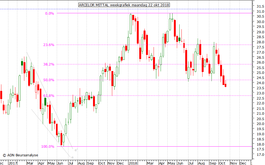
Task: Select the 100.0% Fibonacci level label
Action: click(48, 147)
